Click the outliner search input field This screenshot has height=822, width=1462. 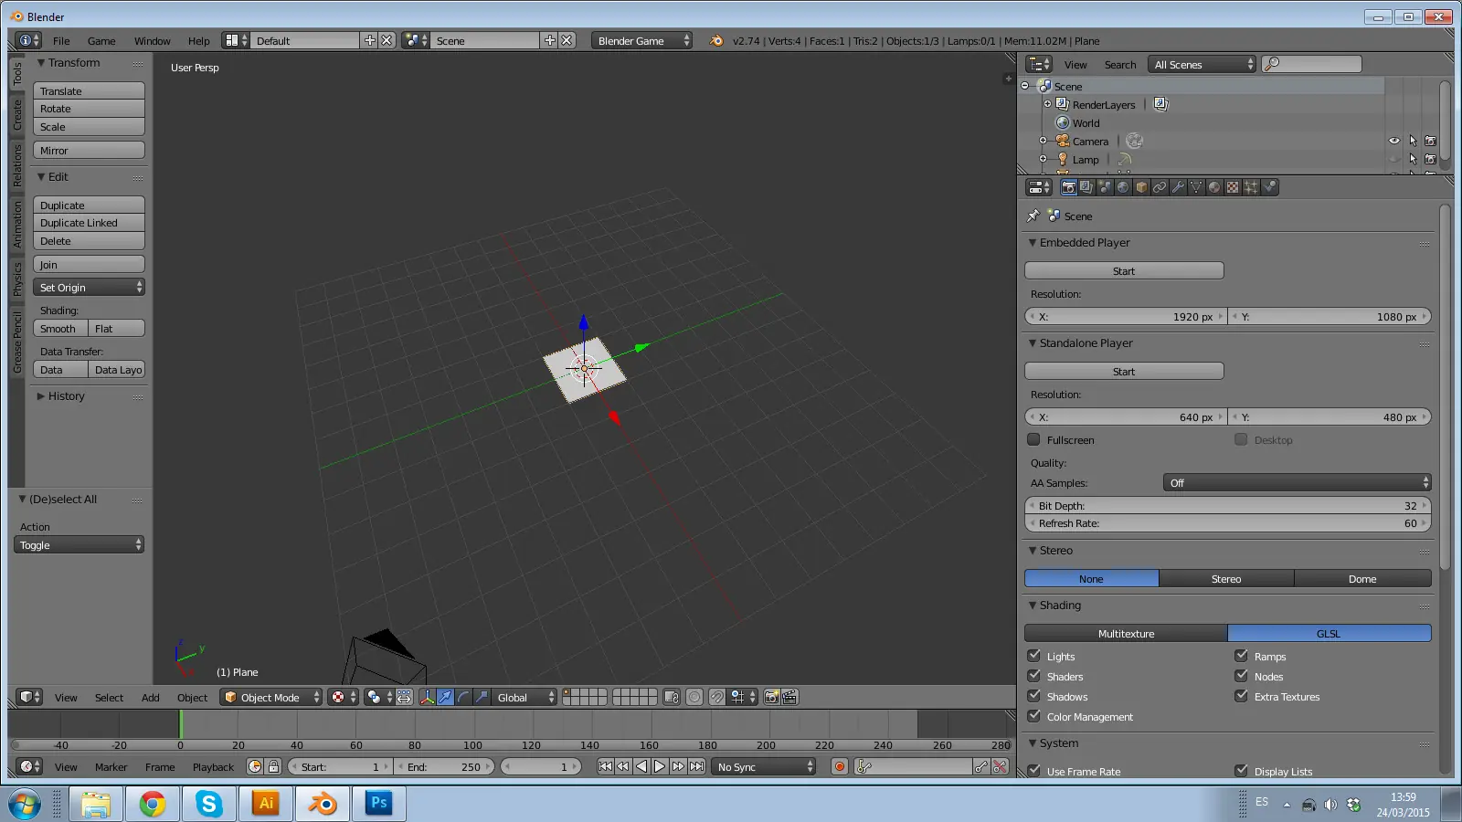click(1312, 64)
